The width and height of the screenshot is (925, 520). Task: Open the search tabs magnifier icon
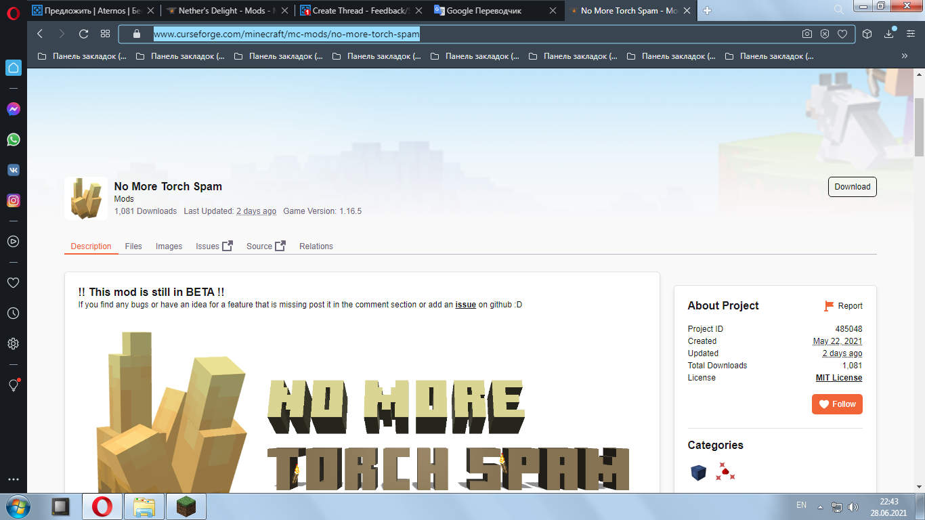click(x=839, y=9)
